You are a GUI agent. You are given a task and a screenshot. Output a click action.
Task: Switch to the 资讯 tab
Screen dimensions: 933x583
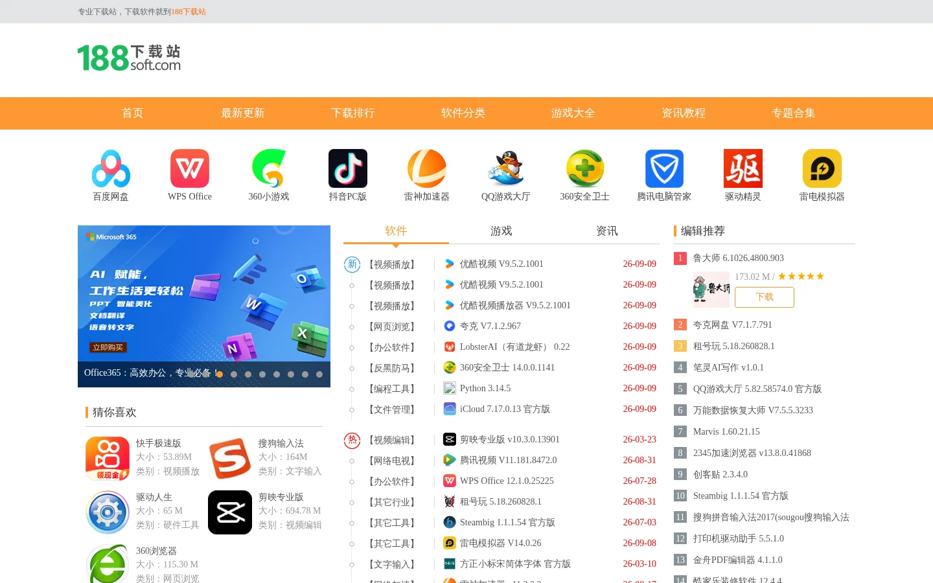(607, 231)
